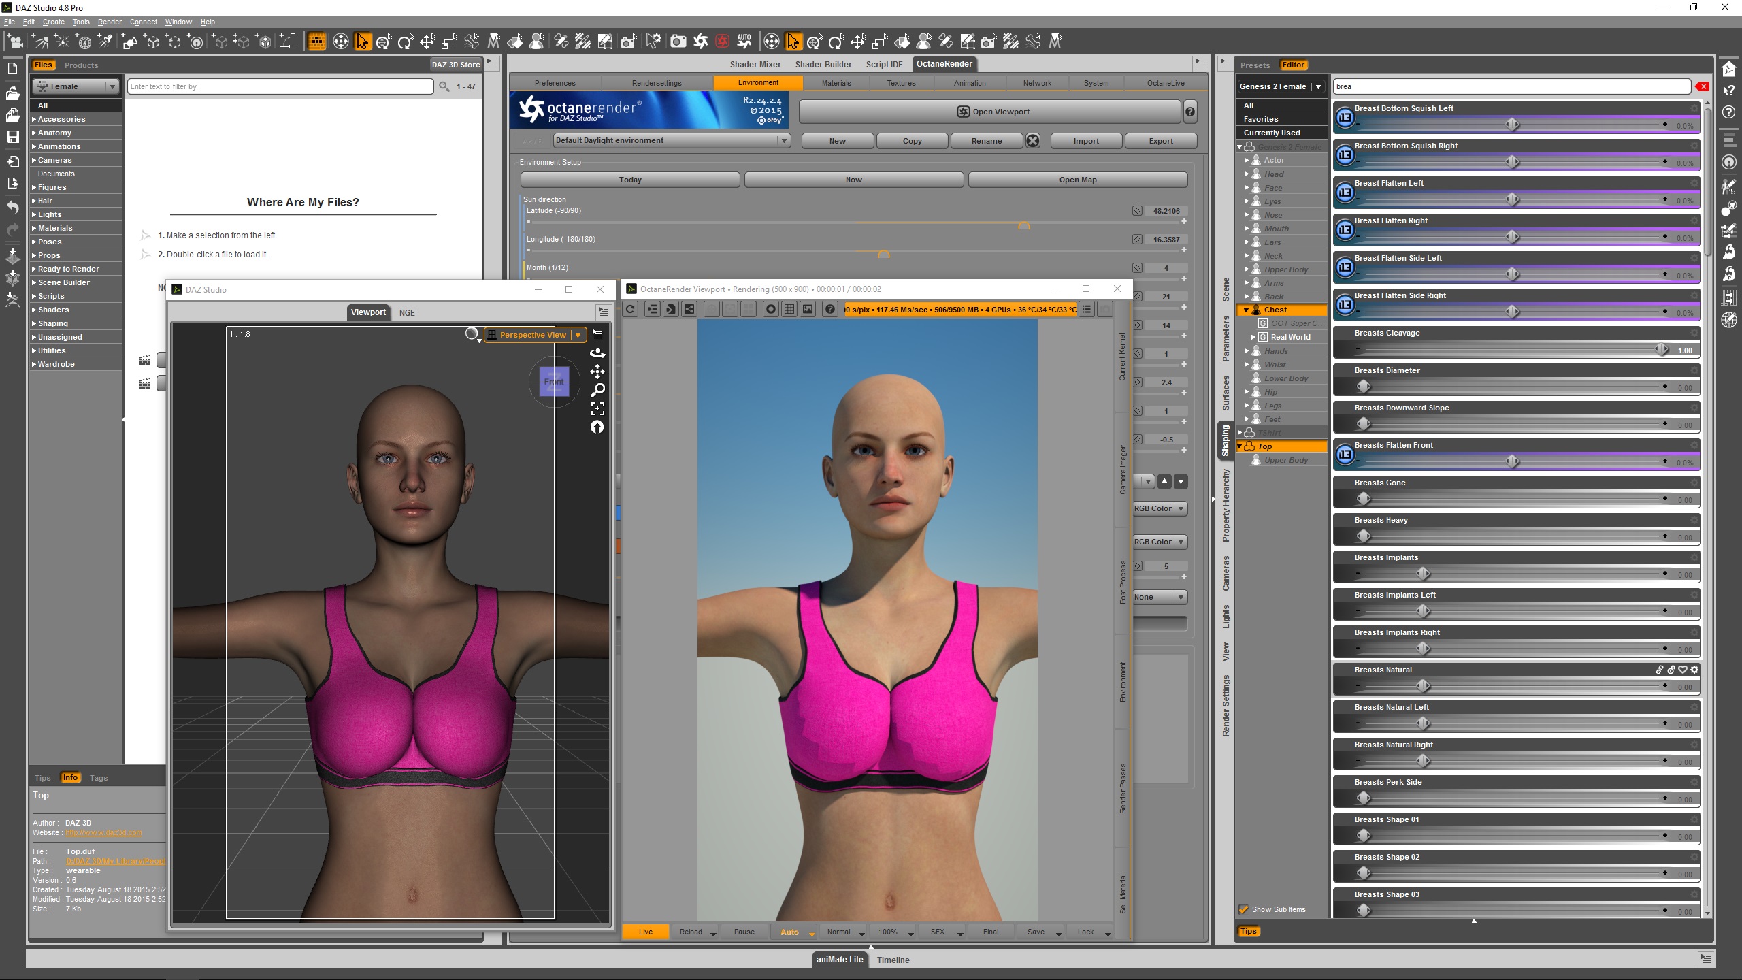This screenshot has height=980, width=1742.
Task: Toggle the Live render button
Action: point(645,932)
